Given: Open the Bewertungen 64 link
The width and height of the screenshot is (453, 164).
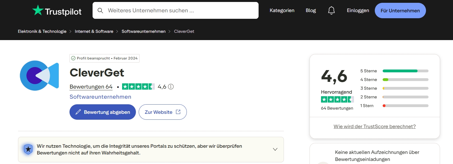Looking at the screenshot, I should (91, 87).
